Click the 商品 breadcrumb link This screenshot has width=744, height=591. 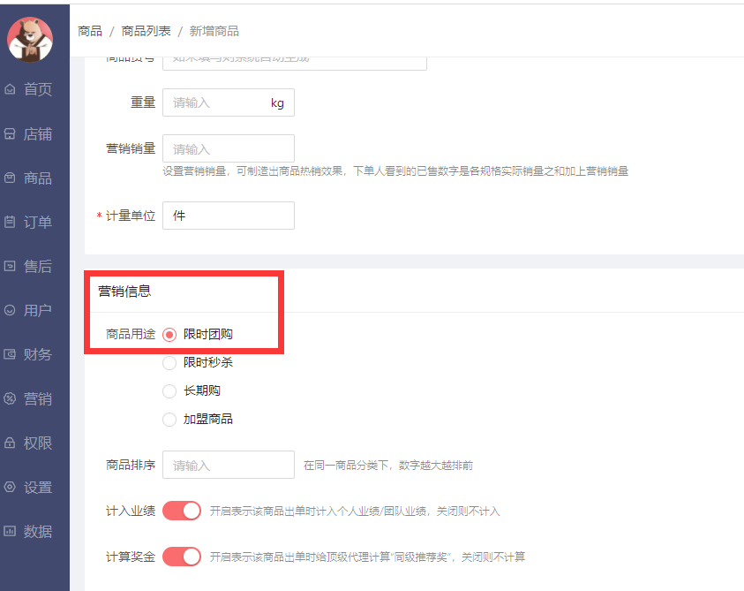coord(90,31)
